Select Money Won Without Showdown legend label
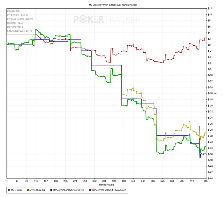Image resolution: width=224 pixels, height=197 pixels. tap(109, 190)
